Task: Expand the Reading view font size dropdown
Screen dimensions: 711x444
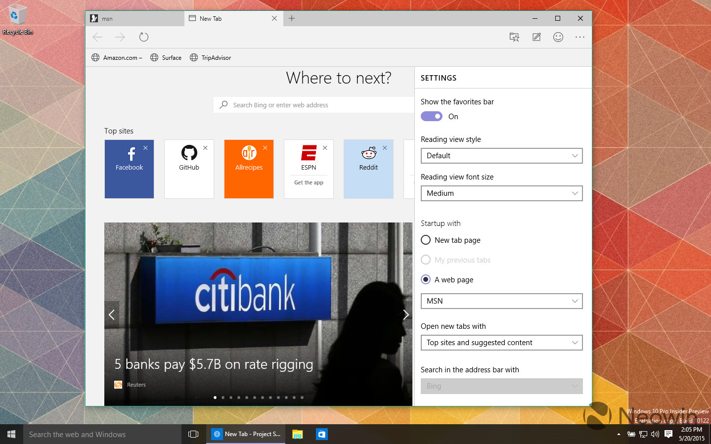Action: 501,193
